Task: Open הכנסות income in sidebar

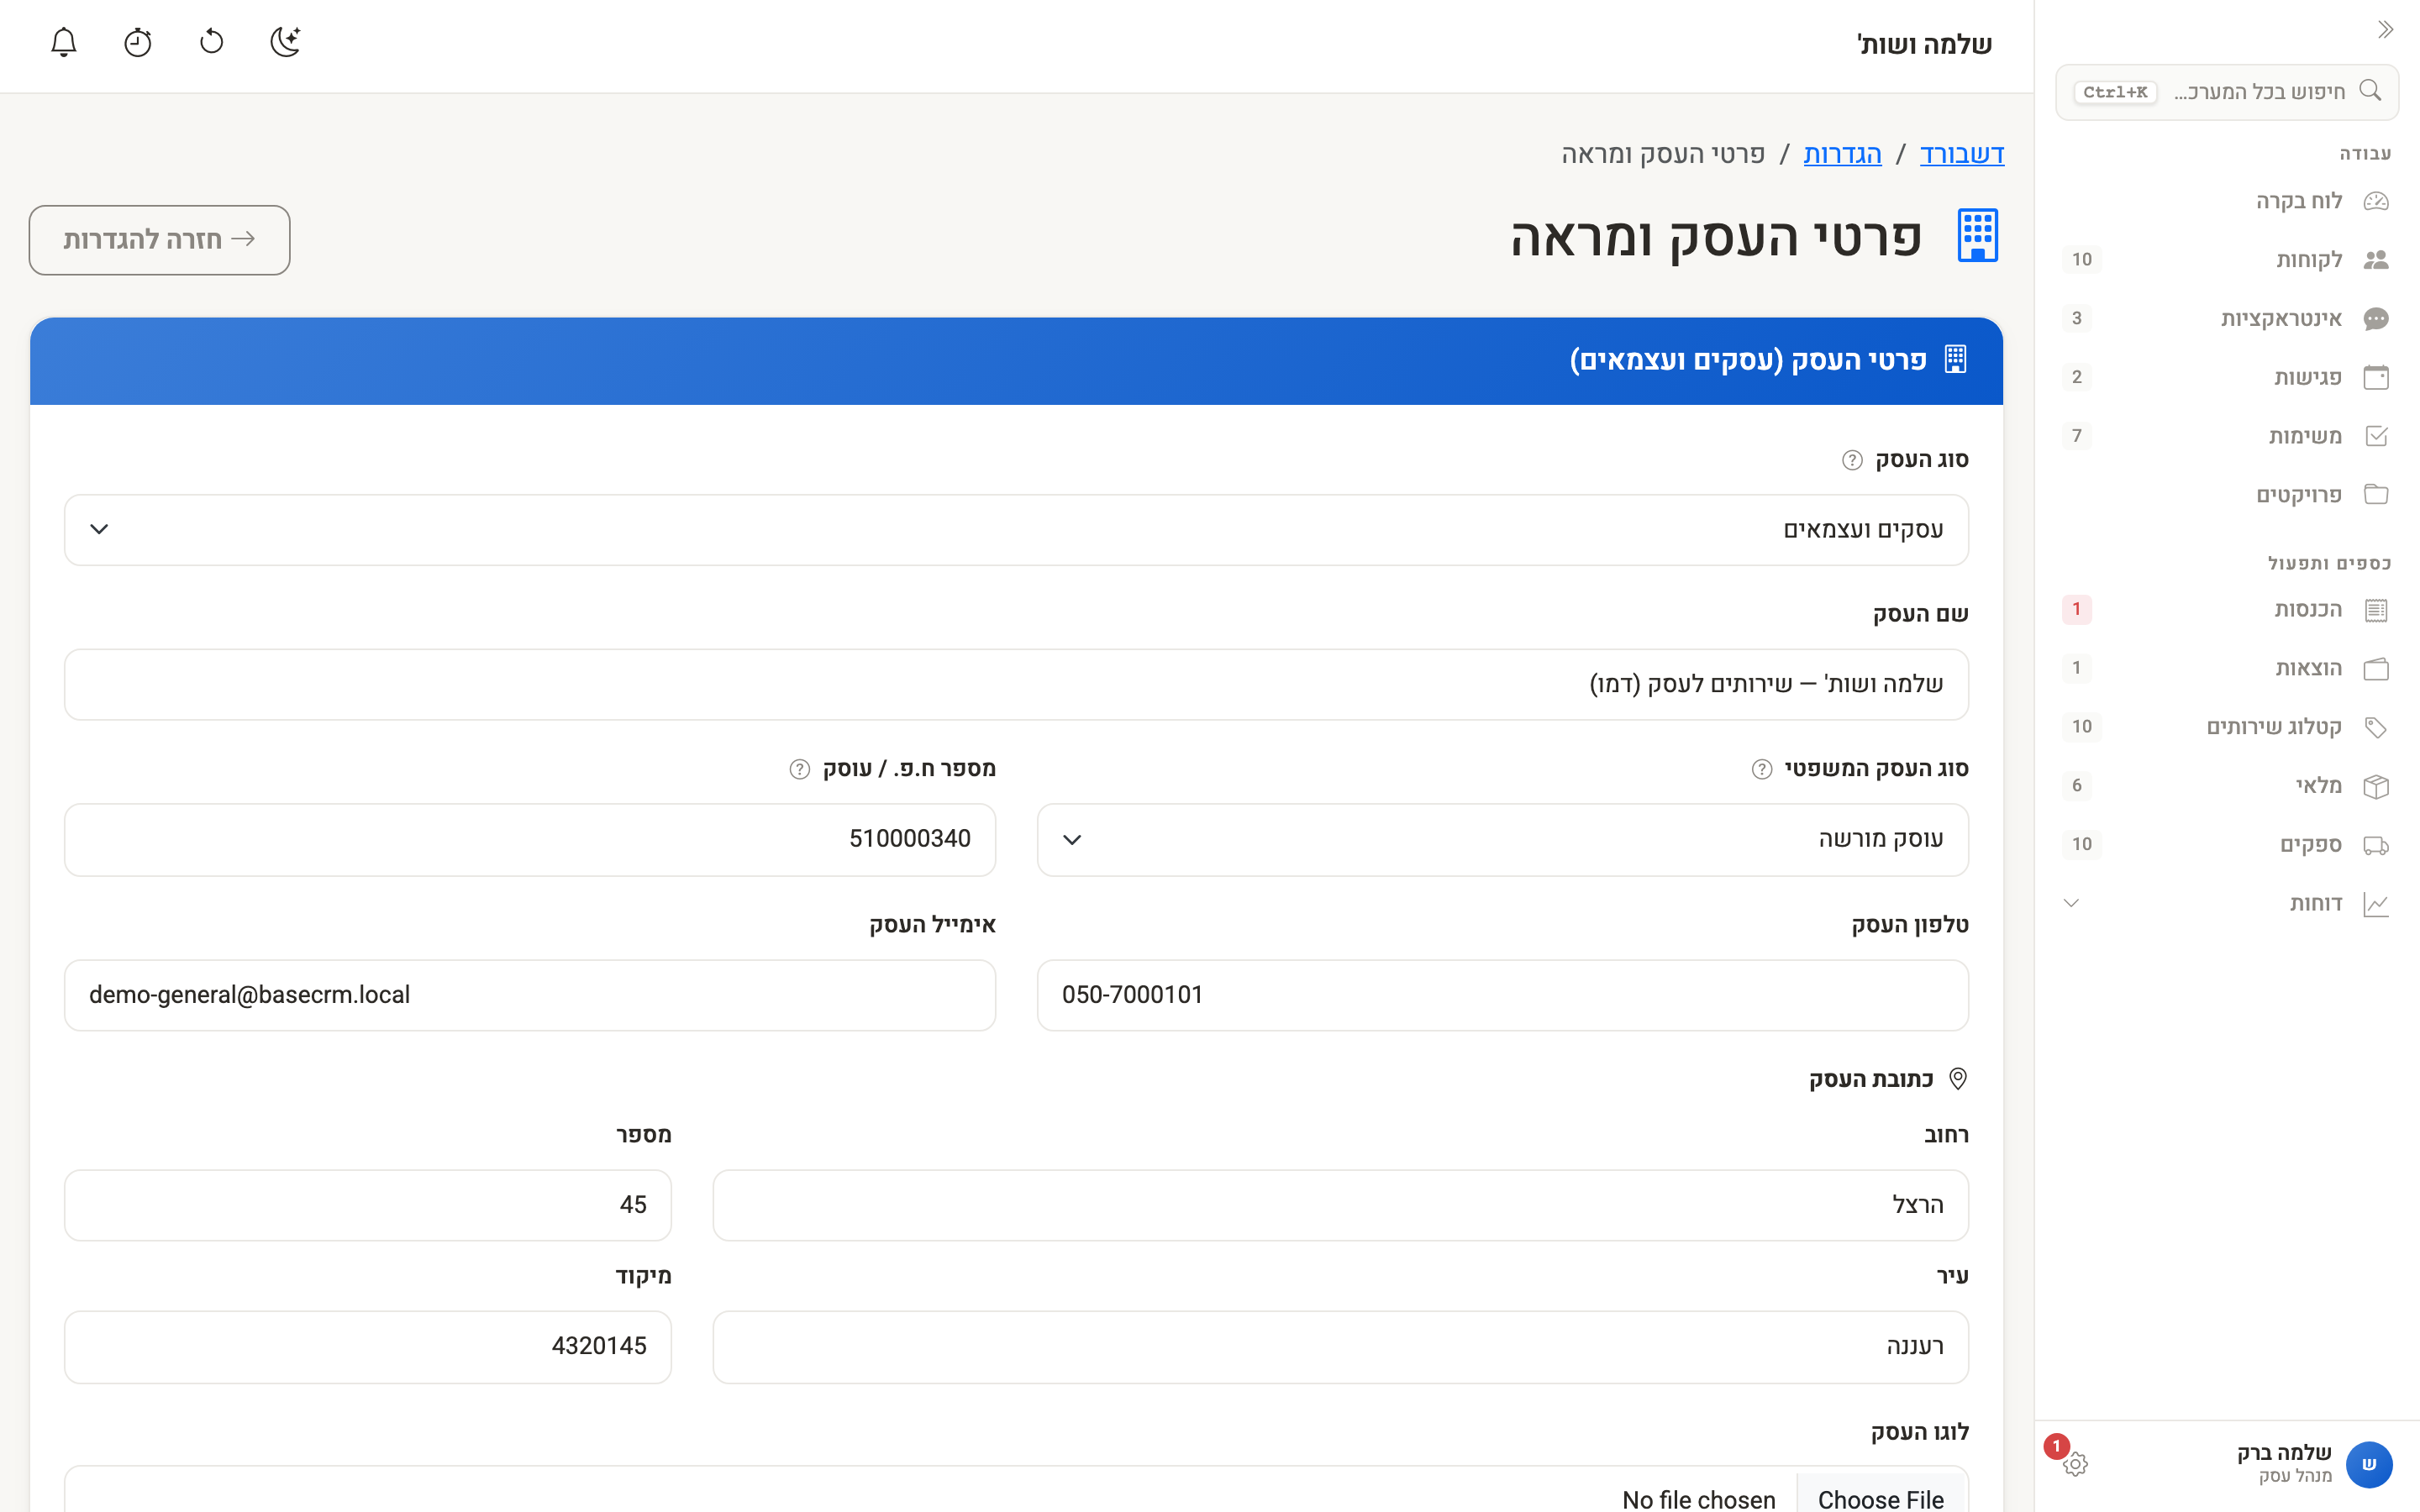Action: 2227,609
